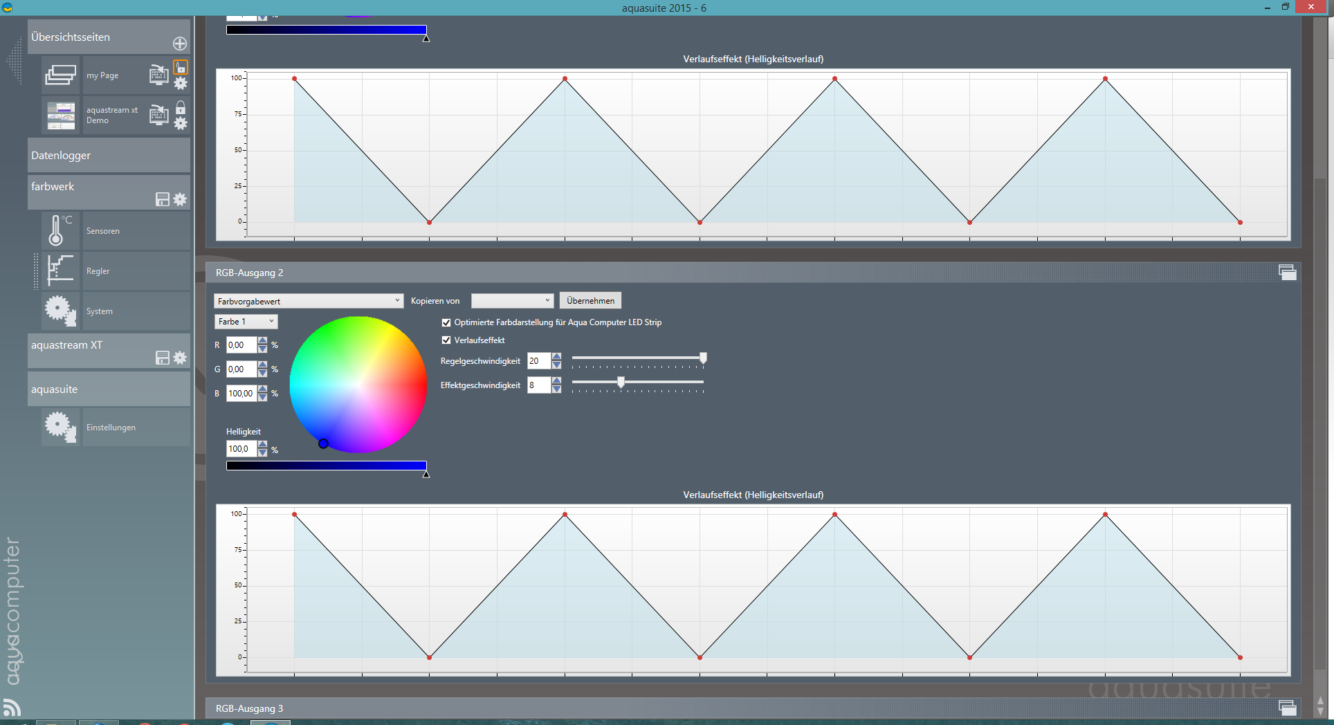Open the Datenlogger section

click(109, 156)
